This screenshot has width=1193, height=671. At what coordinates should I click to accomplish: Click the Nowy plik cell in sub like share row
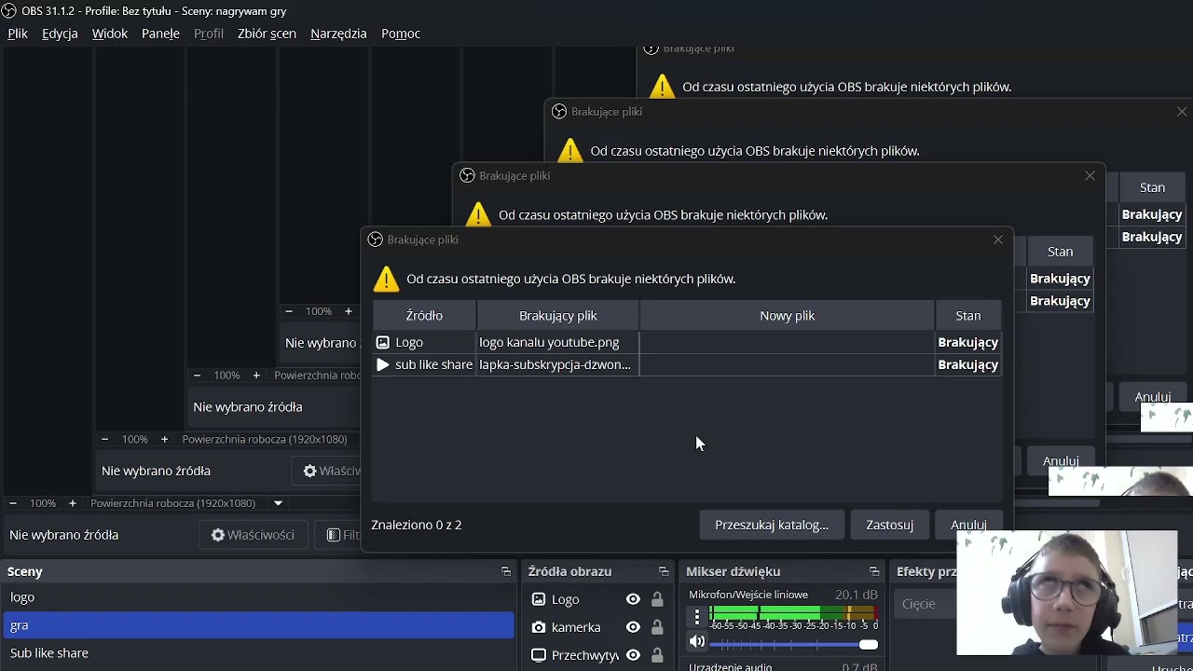787,364
